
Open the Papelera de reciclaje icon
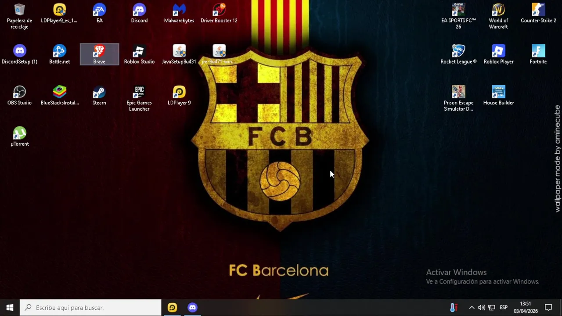pyautogui.click(x=19, y=16)
